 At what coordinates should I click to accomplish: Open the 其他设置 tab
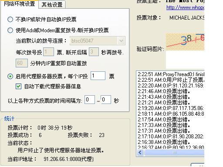(52, 5)
